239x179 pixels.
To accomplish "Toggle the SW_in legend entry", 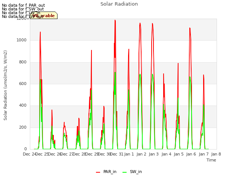I will pos(132,172).
